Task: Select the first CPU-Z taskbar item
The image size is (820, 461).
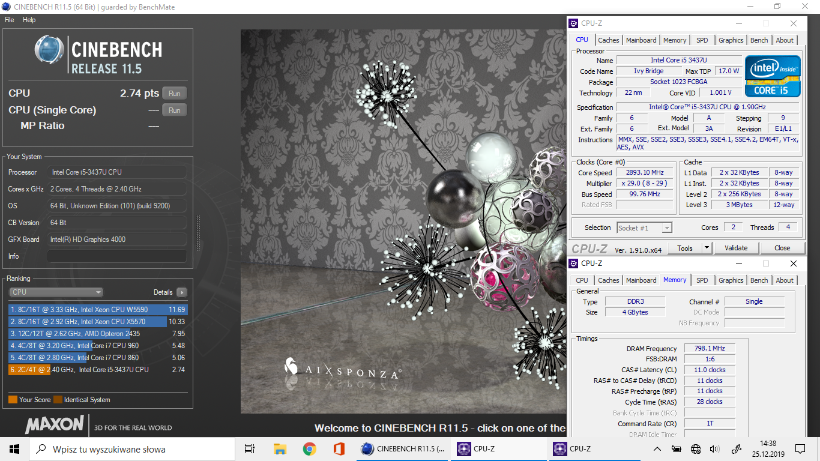Action: point(498,448)
